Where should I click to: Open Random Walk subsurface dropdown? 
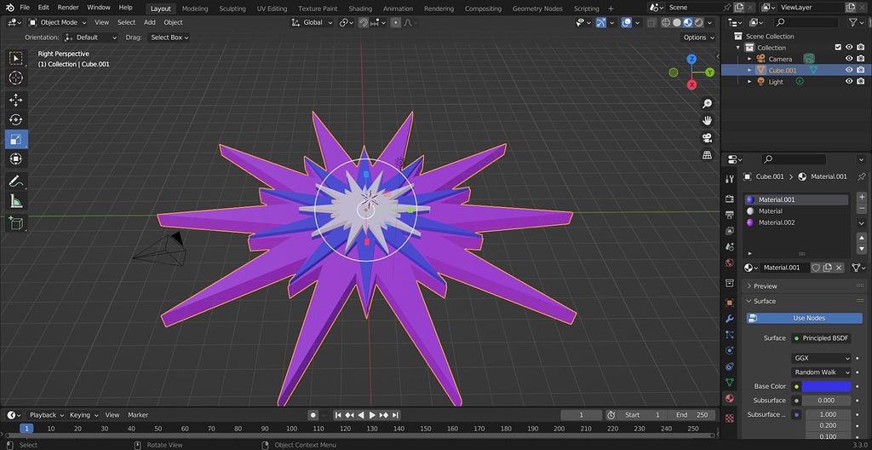(821, 372)
